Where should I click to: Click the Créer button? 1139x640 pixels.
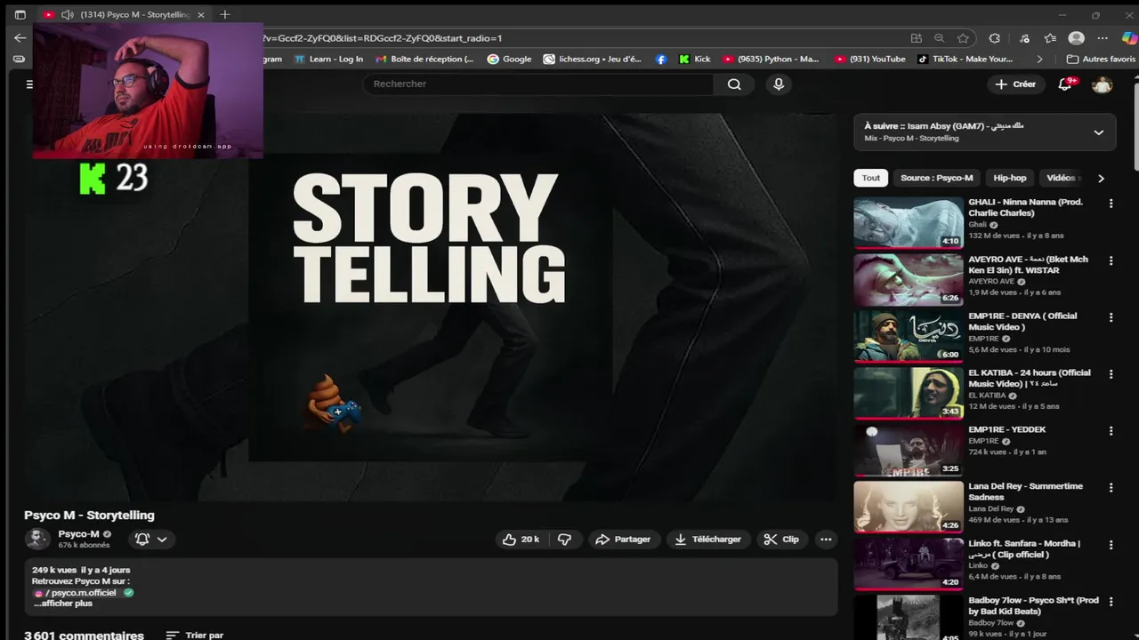pyautogui.click(x=1015, y=84)
